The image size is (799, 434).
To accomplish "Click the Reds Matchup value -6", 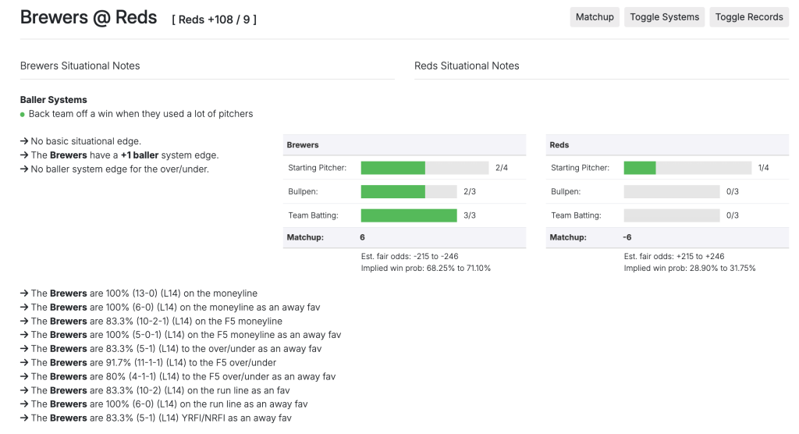I will (627, 237).
